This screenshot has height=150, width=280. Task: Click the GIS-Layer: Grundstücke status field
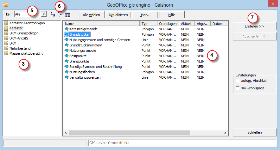pyautogui.click(x=182, y=143)
